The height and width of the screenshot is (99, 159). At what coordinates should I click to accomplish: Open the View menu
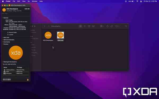coord(24,1)
